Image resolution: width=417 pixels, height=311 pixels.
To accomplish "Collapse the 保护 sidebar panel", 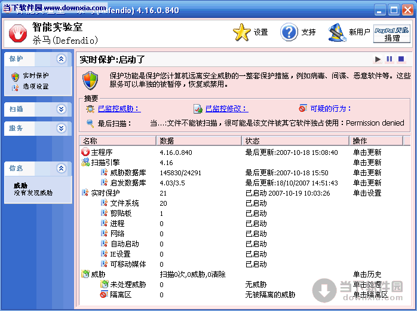I will coord(62,59).
